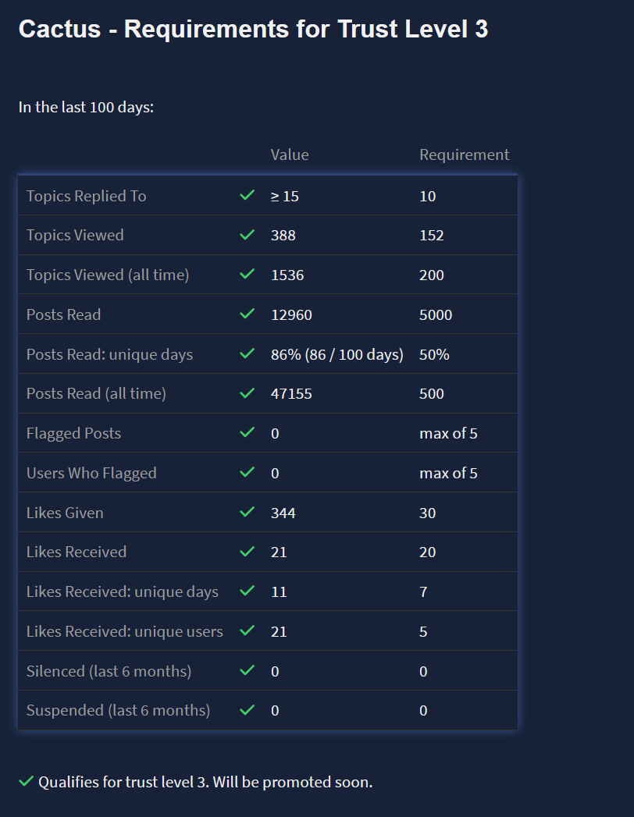Image resolution: width=634 pixels, height=817 pixels.
Task: Click the checkmark beside Qualifies for trust level 3
Action: [26, 781]
